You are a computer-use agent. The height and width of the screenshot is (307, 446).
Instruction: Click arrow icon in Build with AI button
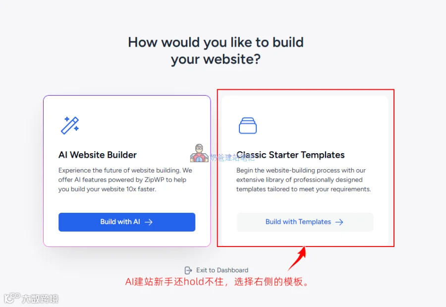click(x=149, y=222)
